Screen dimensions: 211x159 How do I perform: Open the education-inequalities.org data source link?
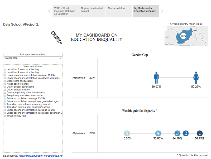(x=41, y=156)
